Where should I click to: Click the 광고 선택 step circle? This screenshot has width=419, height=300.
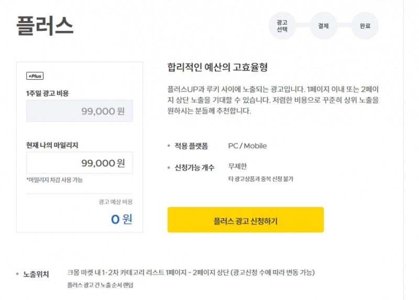[282, 26]
